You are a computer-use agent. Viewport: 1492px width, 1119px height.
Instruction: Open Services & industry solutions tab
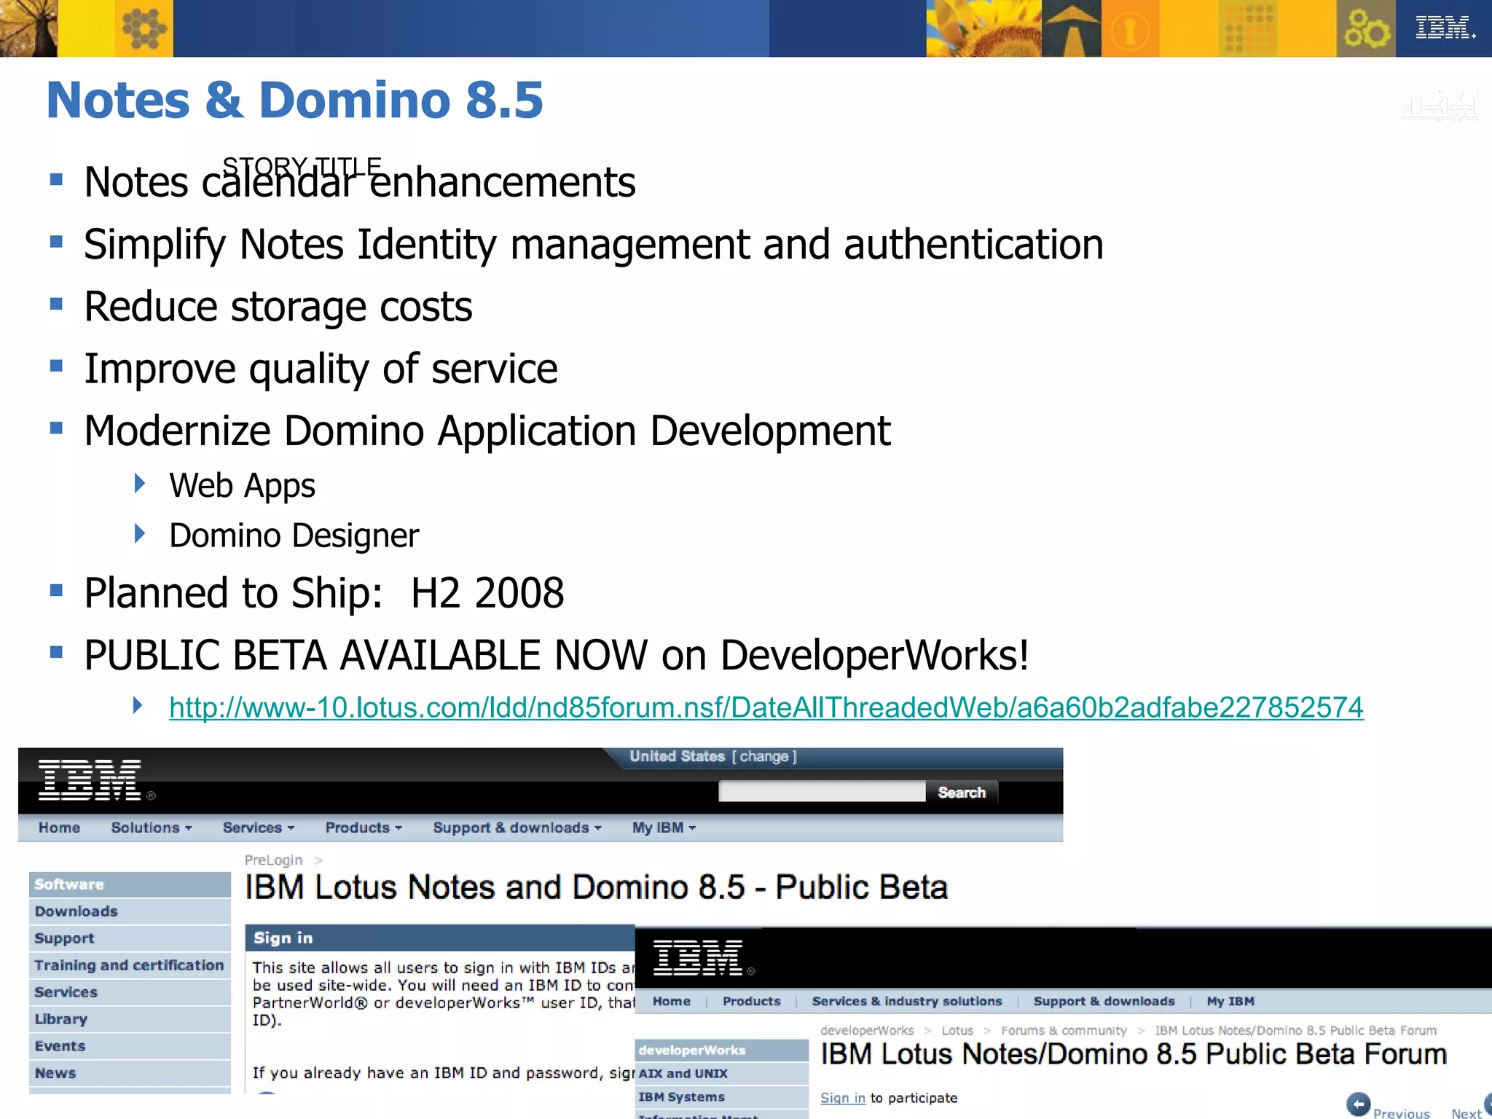(907, 1001)
